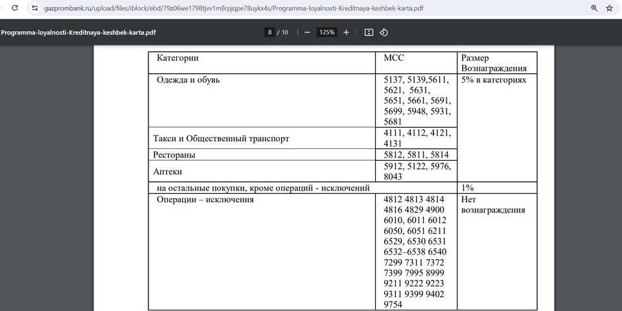Click the "MCC" column header
This screenshot has height=311, width=622.
click(394, 58)
